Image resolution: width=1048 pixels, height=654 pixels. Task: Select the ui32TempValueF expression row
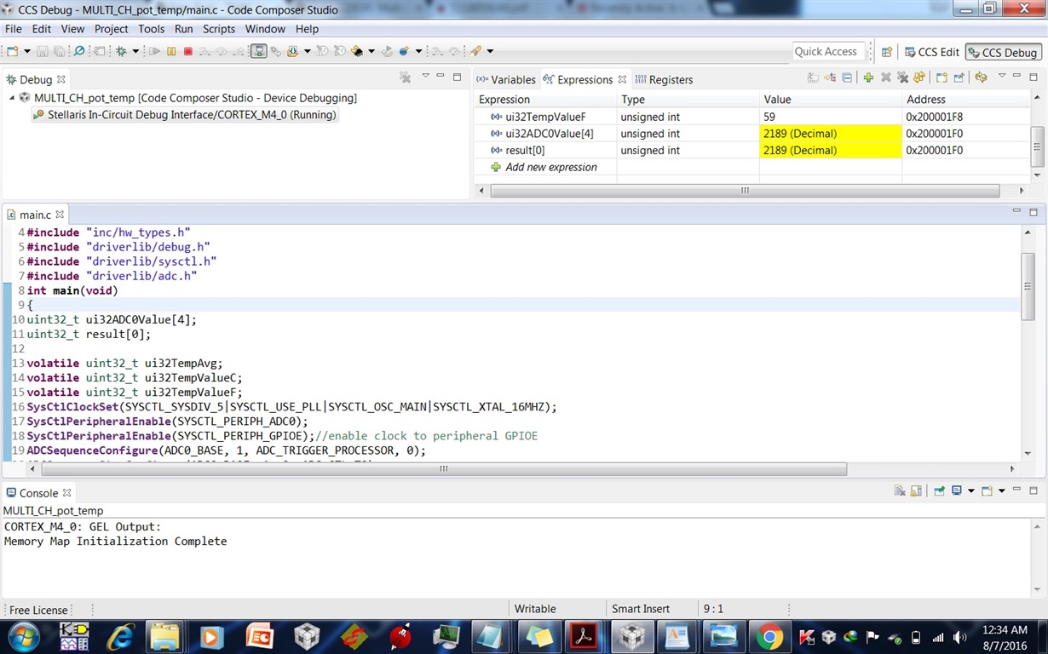pos(752,117)
